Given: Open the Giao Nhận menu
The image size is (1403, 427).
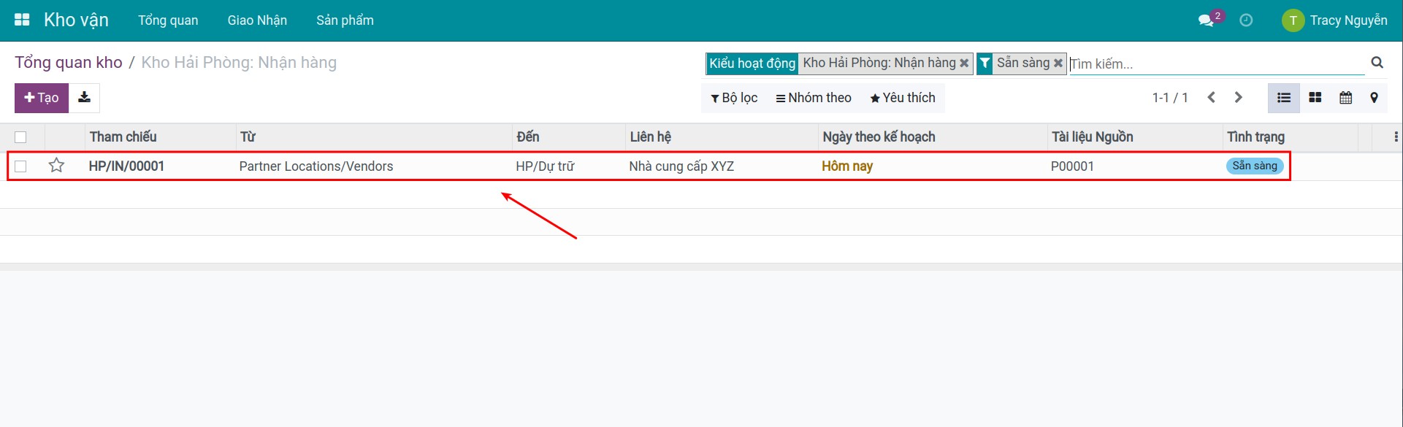Looking at the screenshot, I should pyautogui.click(x=257, y=20).
